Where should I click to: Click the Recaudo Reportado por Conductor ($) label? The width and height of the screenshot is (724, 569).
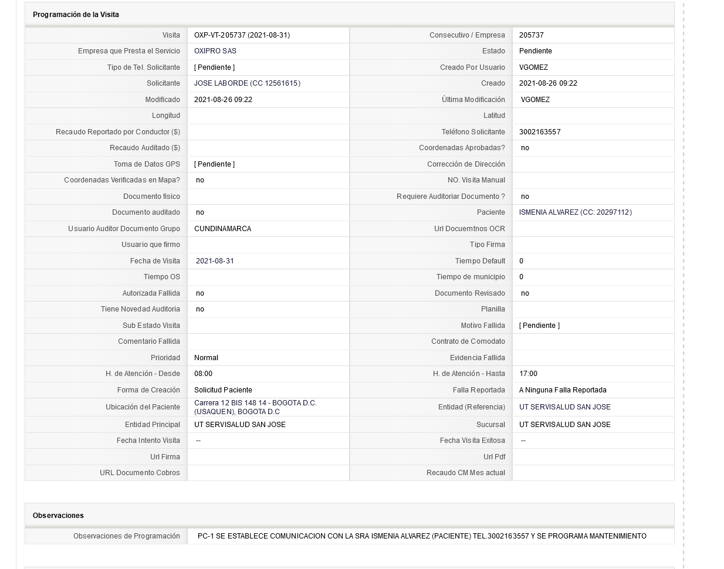[118, 132]
